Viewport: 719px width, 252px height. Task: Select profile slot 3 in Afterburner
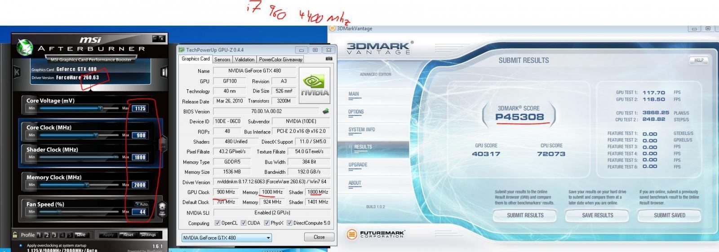pos(54,234)
